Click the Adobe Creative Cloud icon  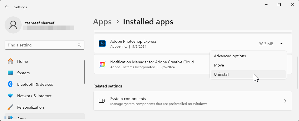point(102,64)
